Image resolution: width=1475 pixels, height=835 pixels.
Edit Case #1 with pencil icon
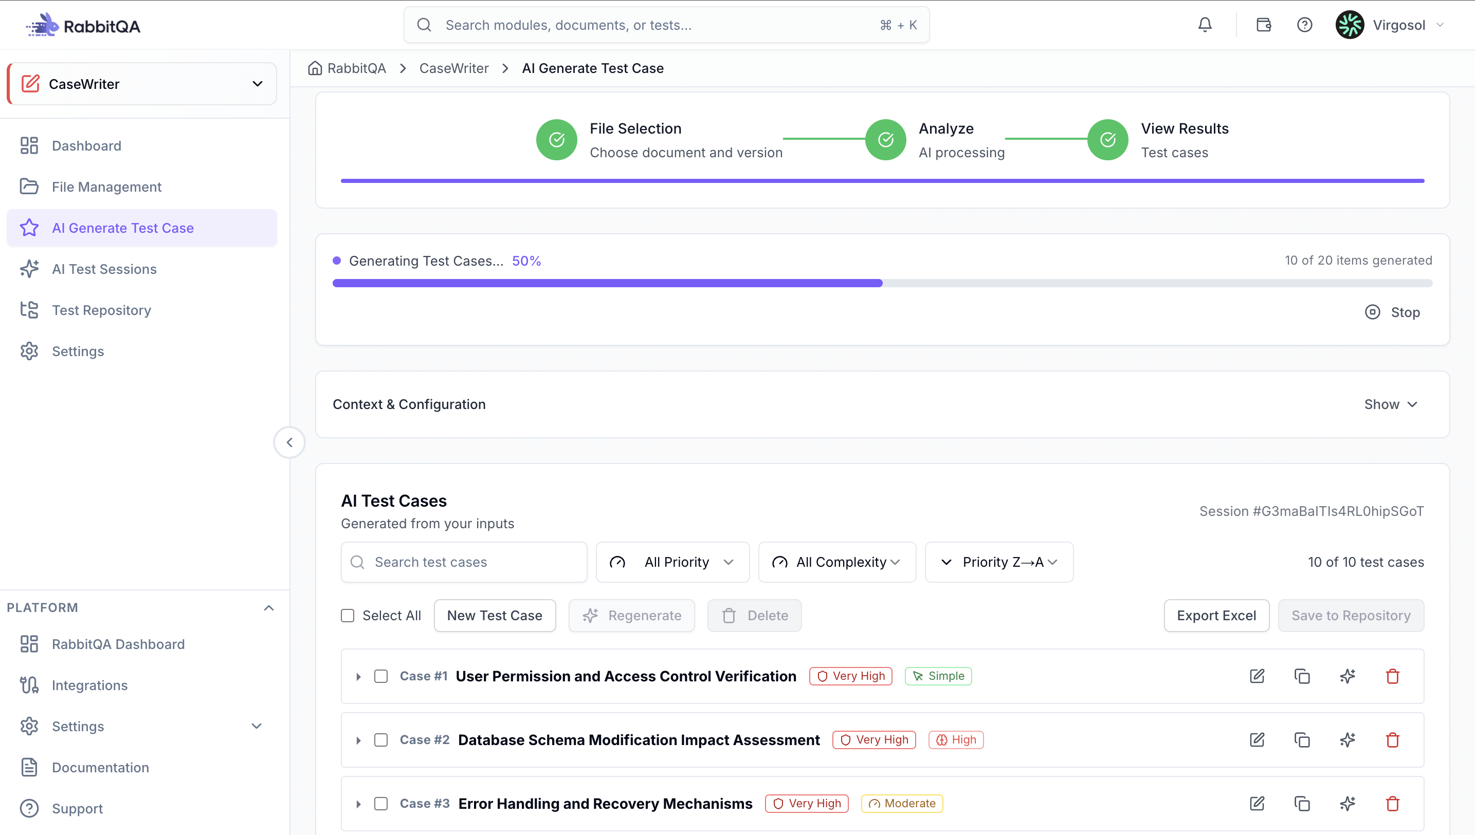tap(1257, 676)
